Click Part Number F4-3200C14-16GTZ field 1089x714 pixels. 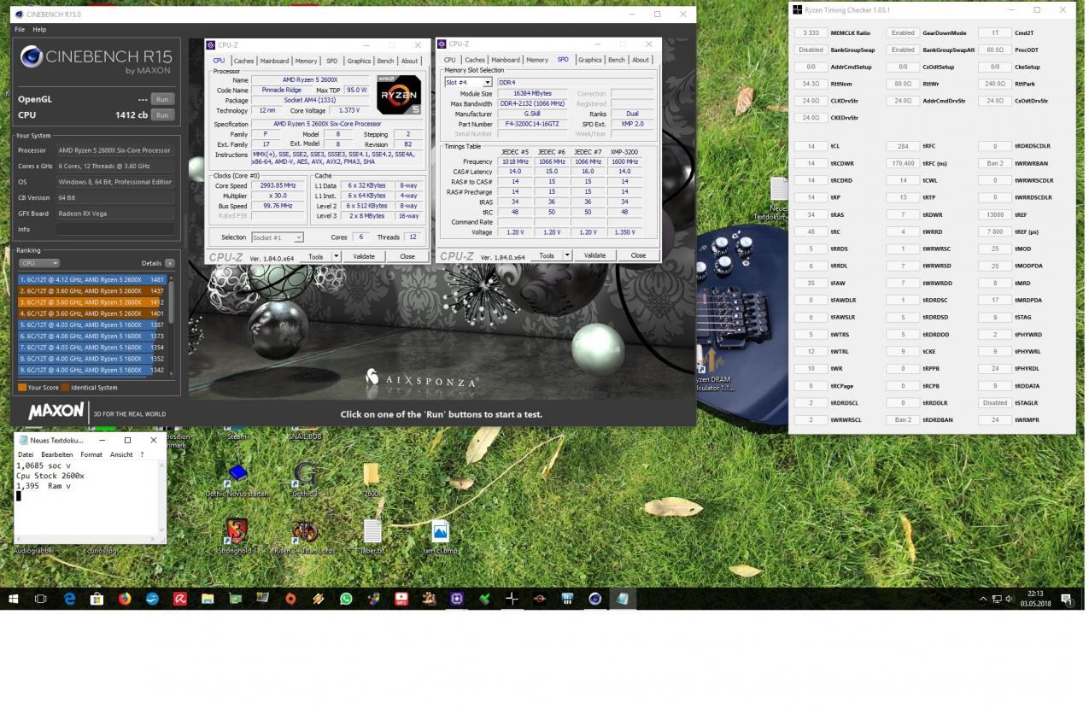click(532, 124)
